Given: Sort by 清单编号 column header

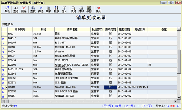Looking at the screenshot, I should [x=20, y=30].
